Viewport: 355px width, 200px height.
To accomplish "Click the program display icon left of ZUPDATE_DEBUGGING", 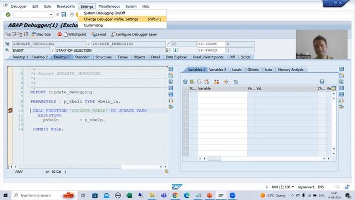I will (7, 44).
